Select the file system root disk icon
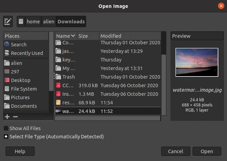This screenshot has height=161, width=227. tap(21, 22)
